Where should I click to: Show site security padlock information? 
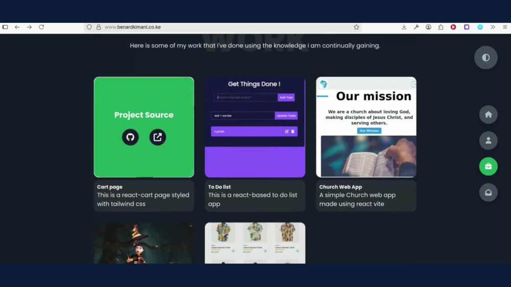click(99, 27)
